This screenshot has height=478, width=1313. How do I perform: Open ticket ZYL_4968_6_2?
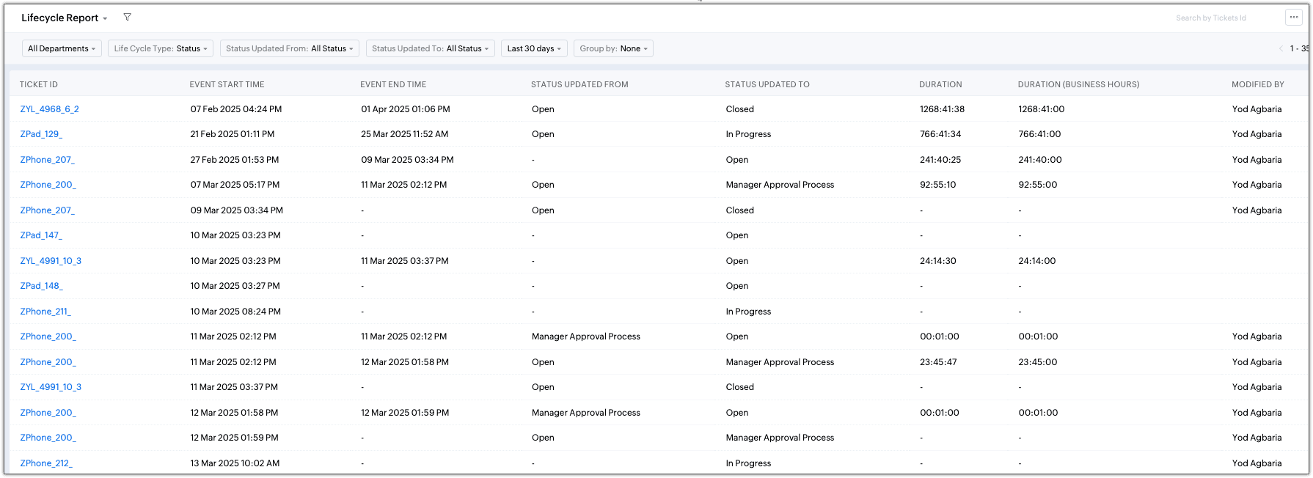[50, 109]
